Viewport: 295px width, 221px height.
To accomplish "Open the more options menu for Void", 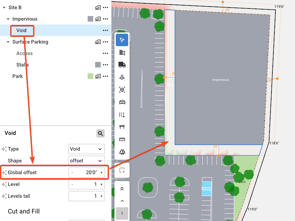I will click(x=105, y=30).
